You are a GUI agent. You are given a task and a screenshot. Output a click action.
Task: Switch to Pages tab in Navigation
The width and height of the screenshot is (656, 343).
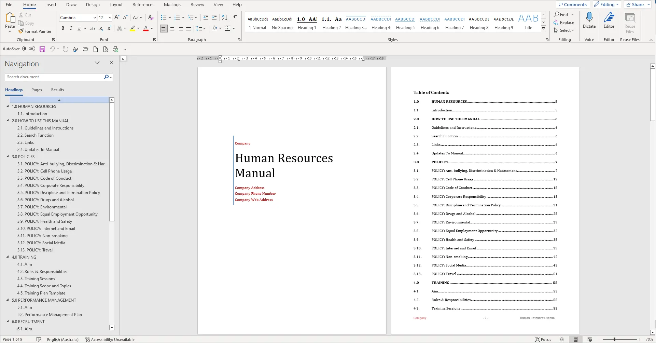(37, 90)
